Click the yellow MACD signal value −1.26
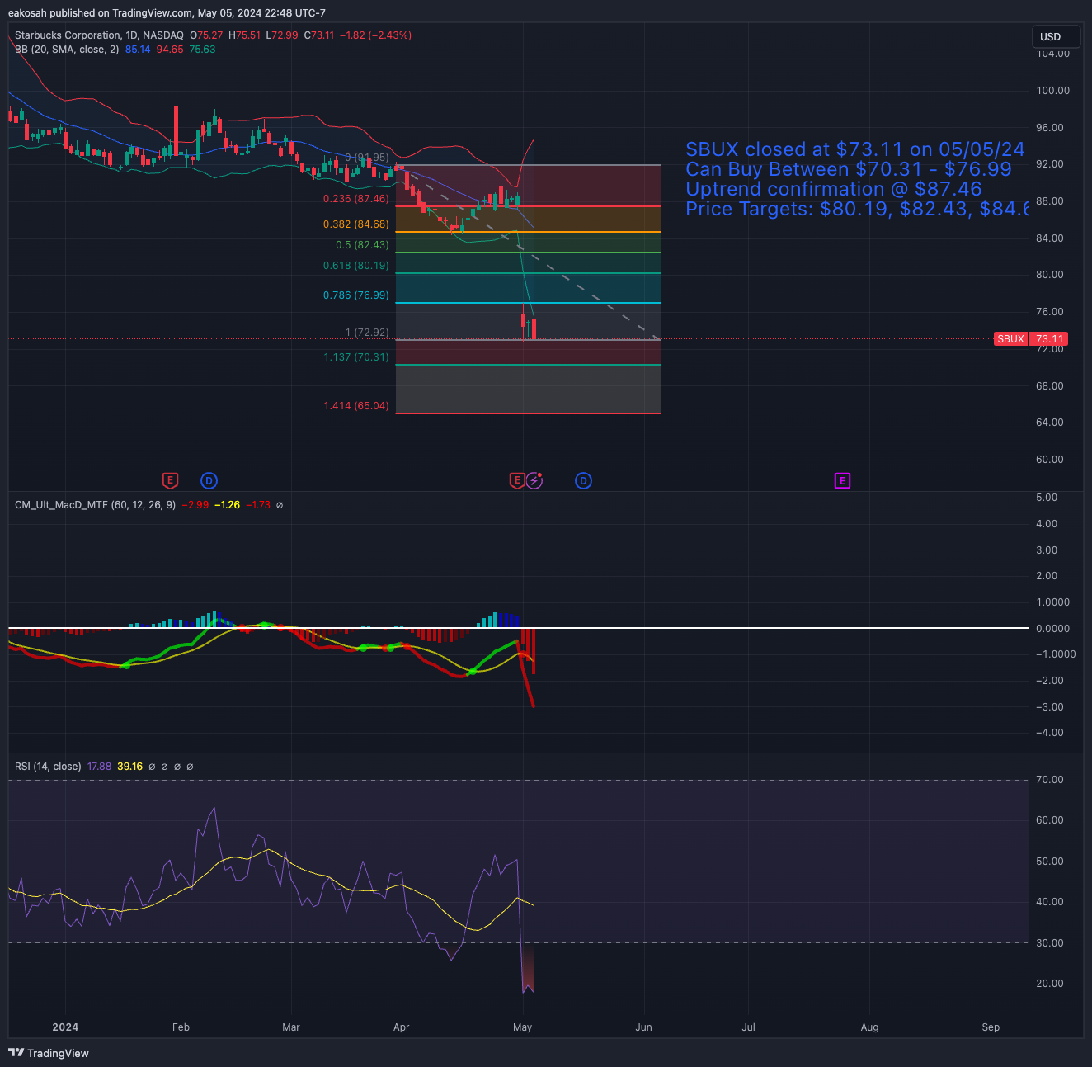1092x1067 pixels. [227, 505]
